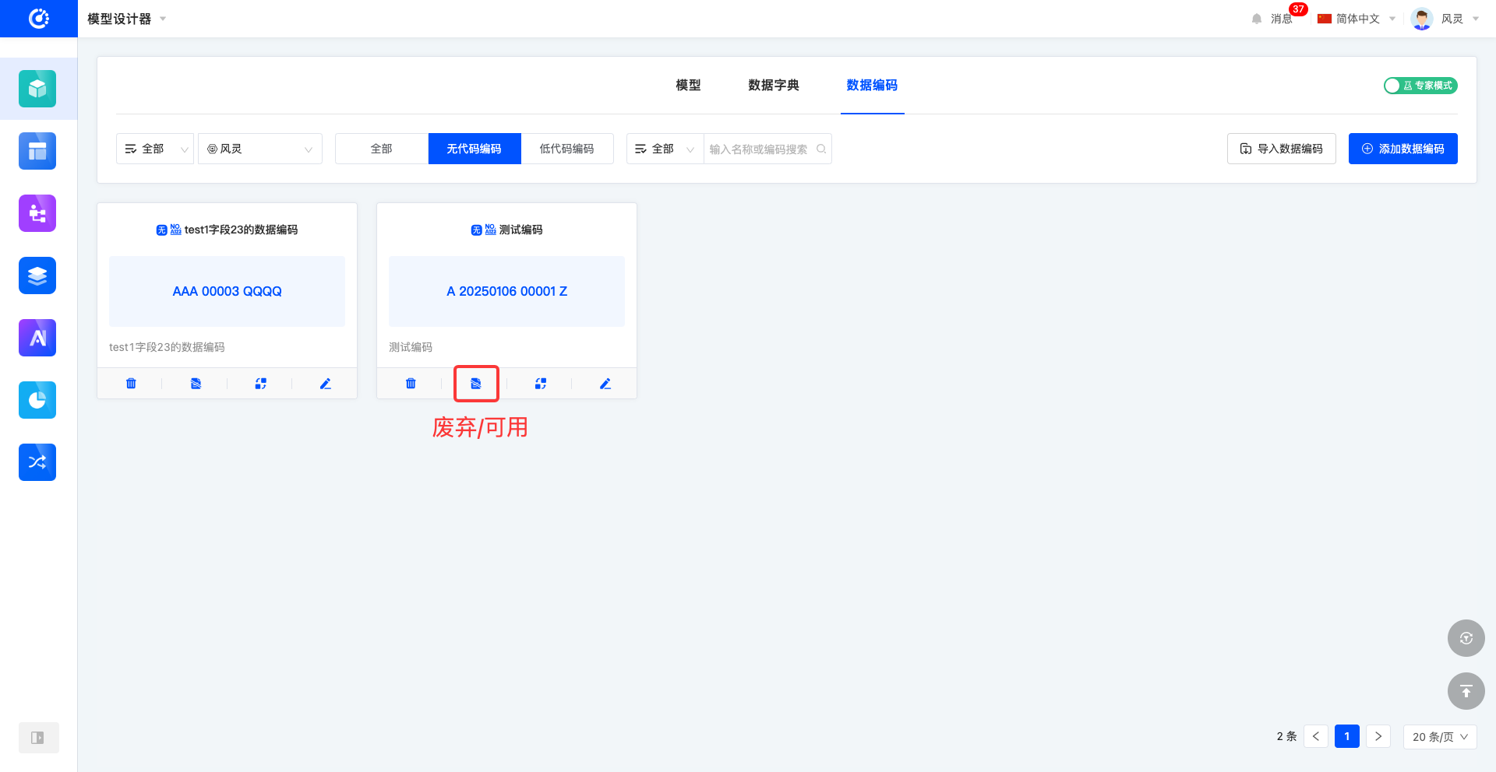Screen dimensions: 1496x772
Task: Click the 添加数据编码 button
Action: [1402, 149]
